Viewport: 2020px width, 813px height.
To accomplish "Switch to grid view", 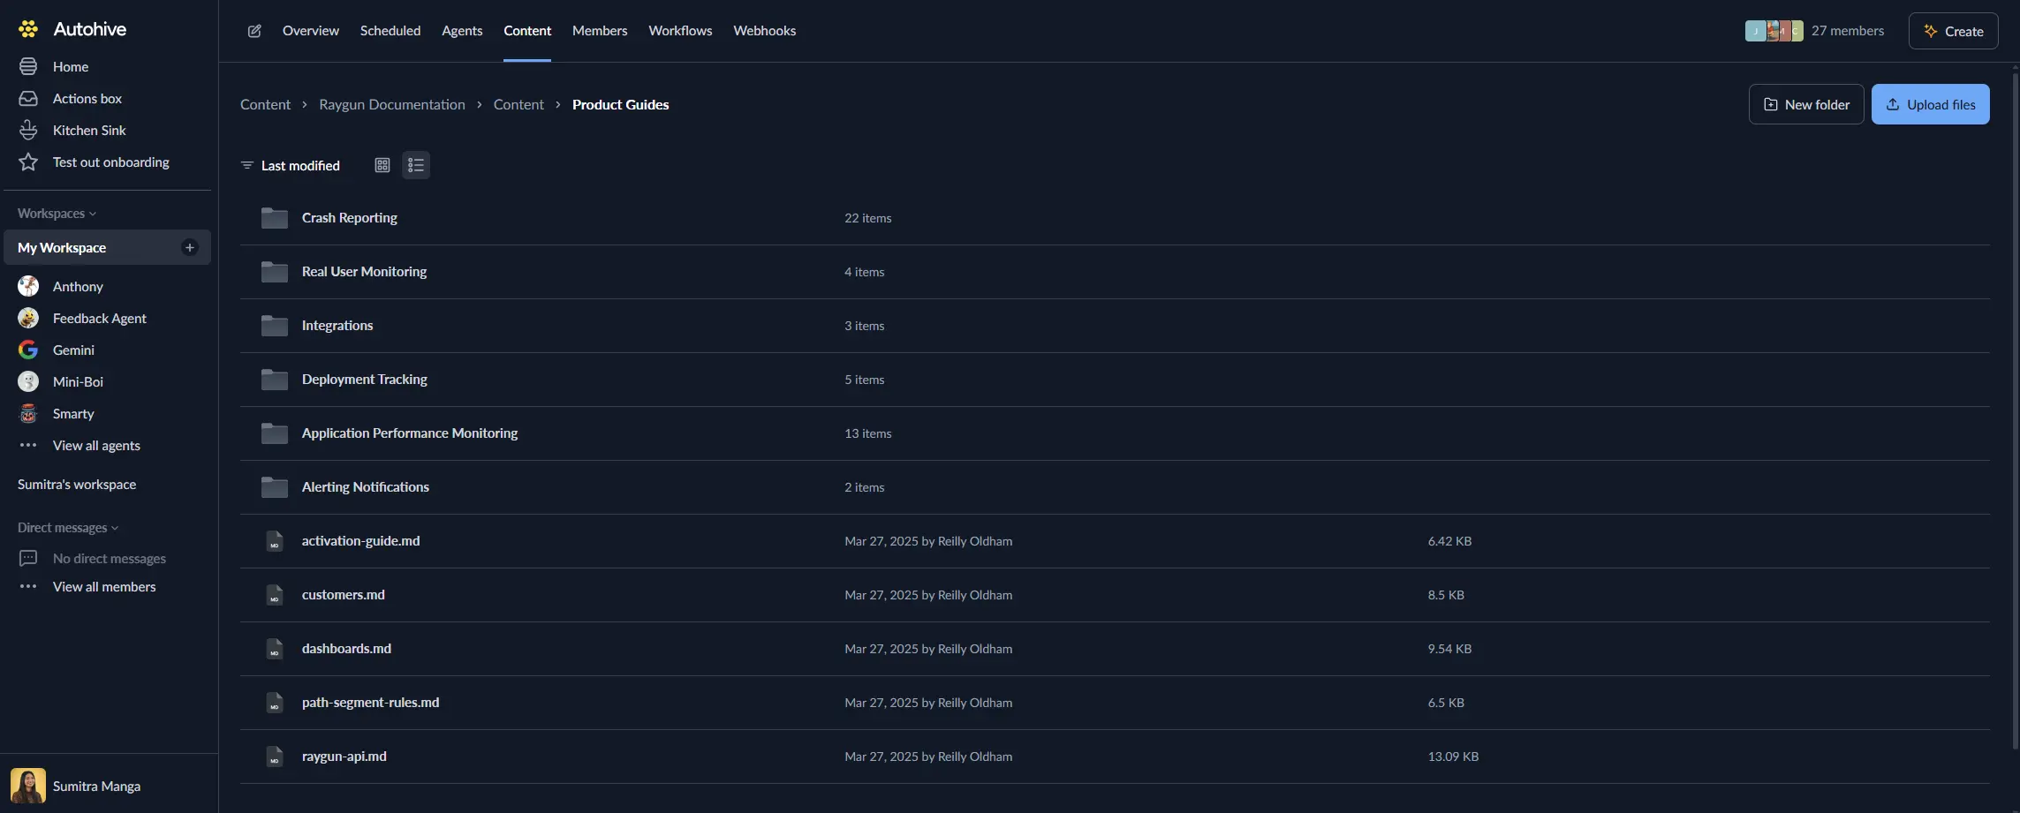I will point(382,165).
